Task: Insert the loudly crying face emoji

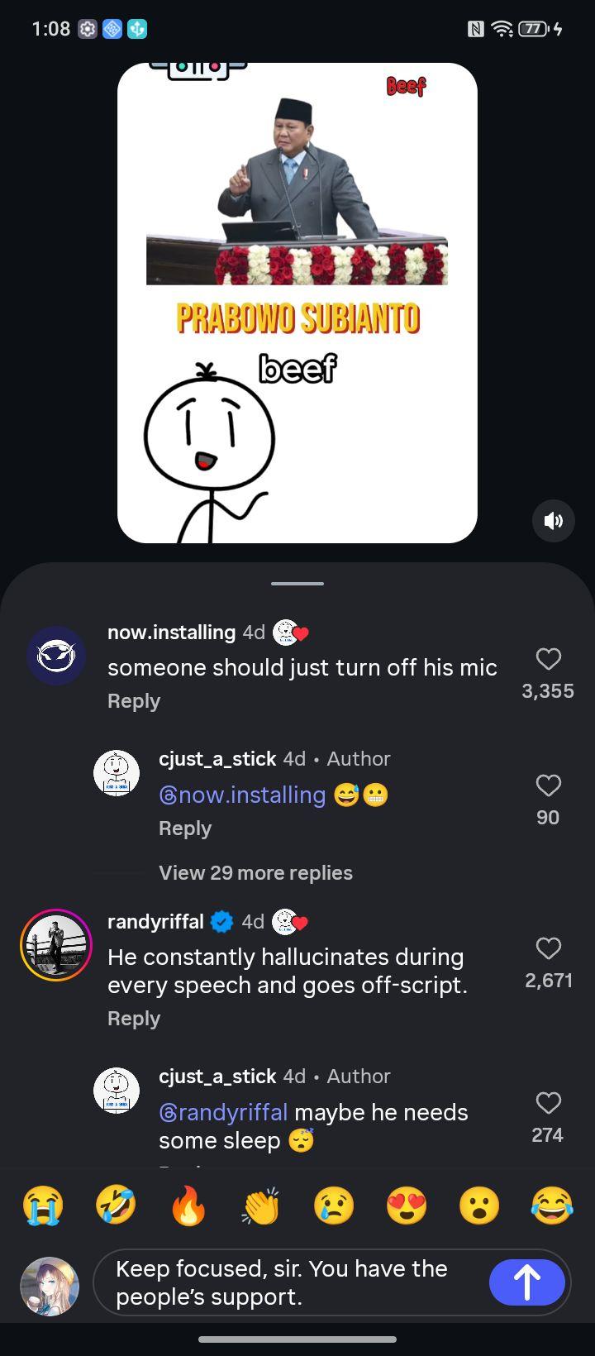Action: (42, 1206)
